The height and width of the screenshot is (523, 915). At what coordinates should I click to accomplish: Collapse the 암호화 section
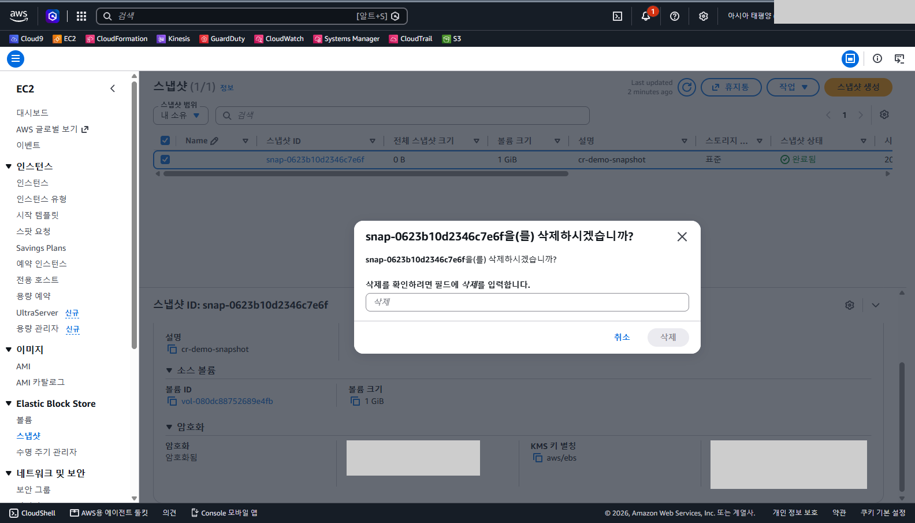[169, 427]
